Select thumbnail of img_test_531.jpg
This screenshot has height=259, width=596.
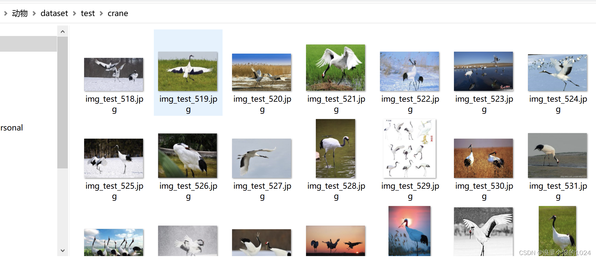click(x=557, y=156)
